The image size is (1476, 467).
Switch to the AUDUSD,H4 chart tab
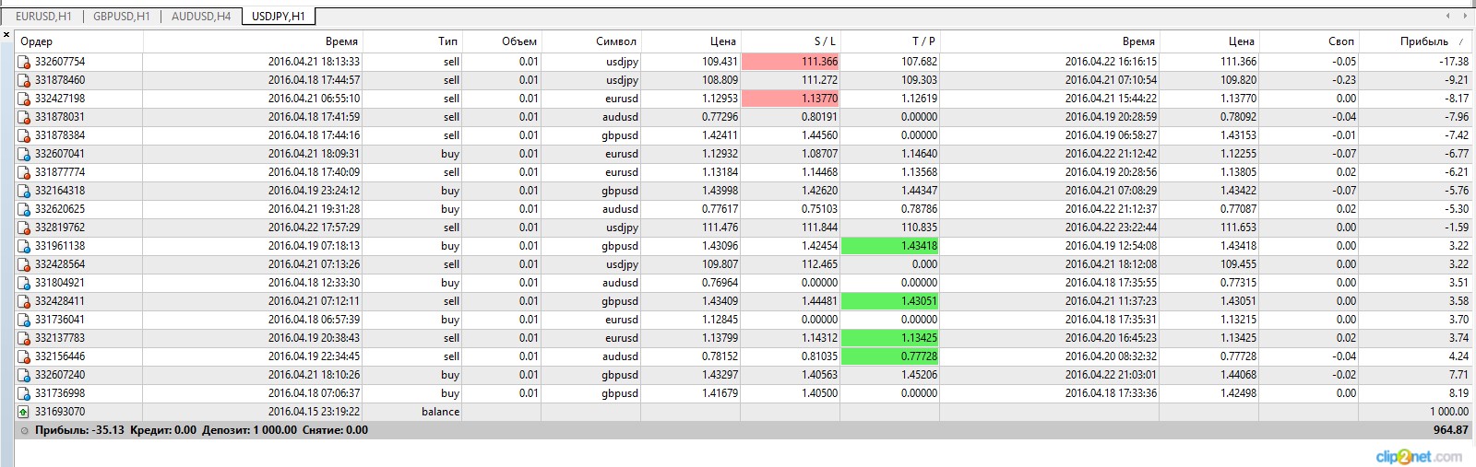click(x=201, y=17)
